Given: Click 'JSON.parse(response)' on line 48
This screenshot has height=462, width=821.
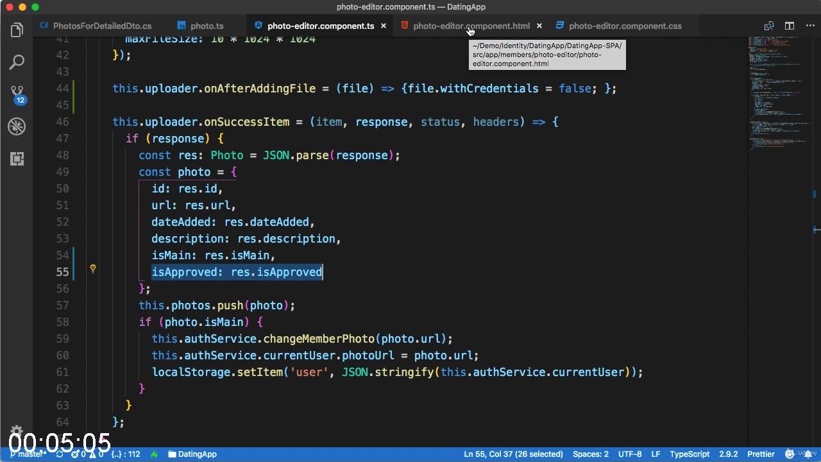Looking at the screenshot, I should (328, 155).
